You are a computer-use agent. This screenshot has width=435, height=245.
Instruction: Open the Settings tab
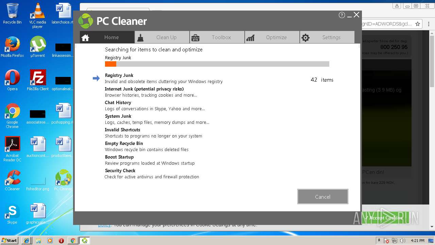(x=327, y=37)
